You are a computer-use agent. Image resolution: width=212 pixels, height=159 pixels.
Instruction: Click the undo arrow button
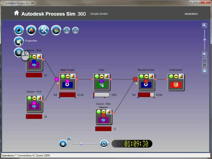(67, 30)
